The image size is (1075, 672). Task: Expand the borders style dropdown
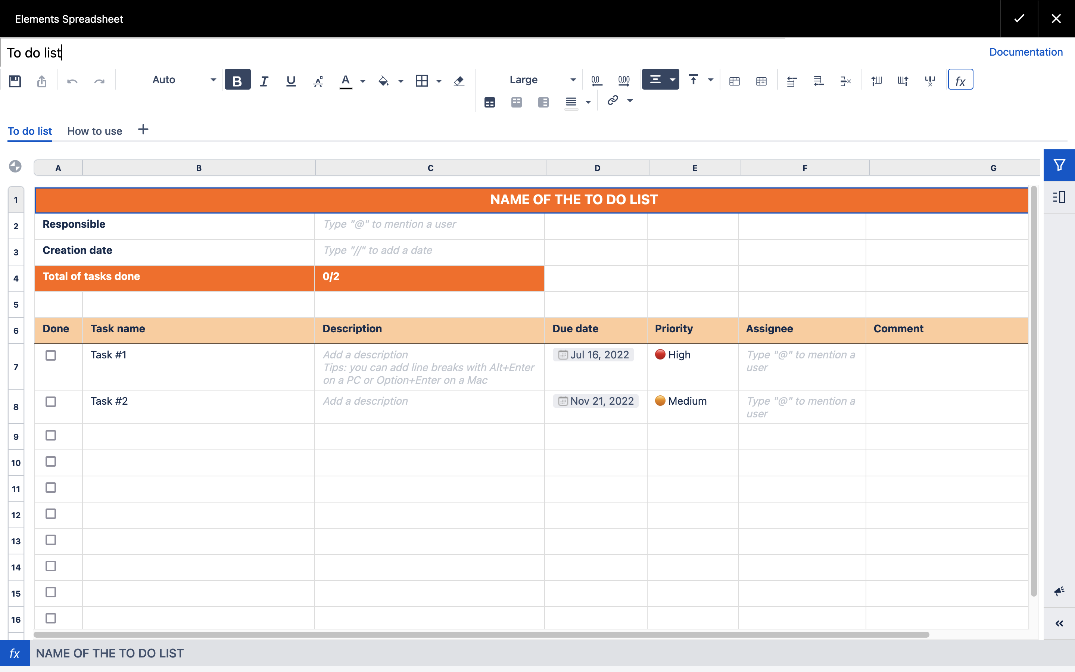click(439, 80)
